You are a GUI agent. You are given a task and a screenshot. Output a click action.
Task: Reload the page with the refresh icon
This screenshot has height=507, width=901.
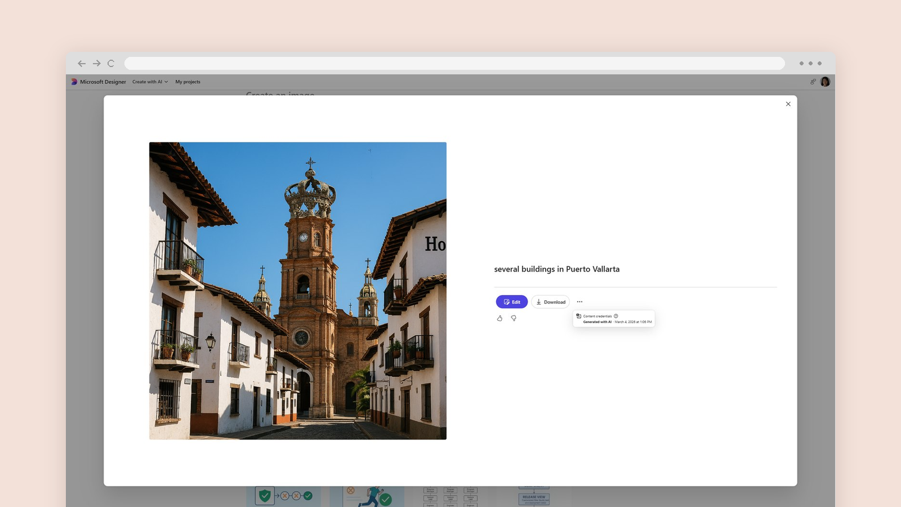(x=111, y=64)
